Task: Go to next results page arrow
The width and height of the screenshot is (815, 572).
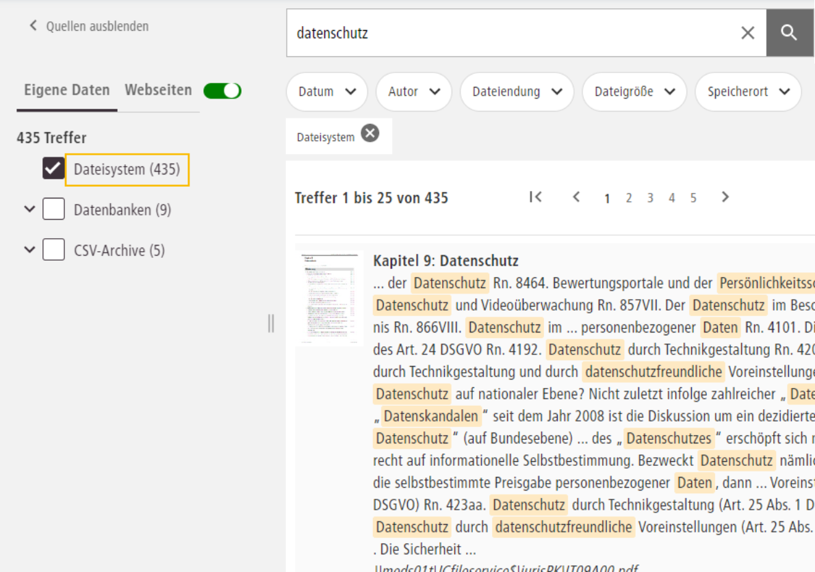Action: [x=725, y=197]
